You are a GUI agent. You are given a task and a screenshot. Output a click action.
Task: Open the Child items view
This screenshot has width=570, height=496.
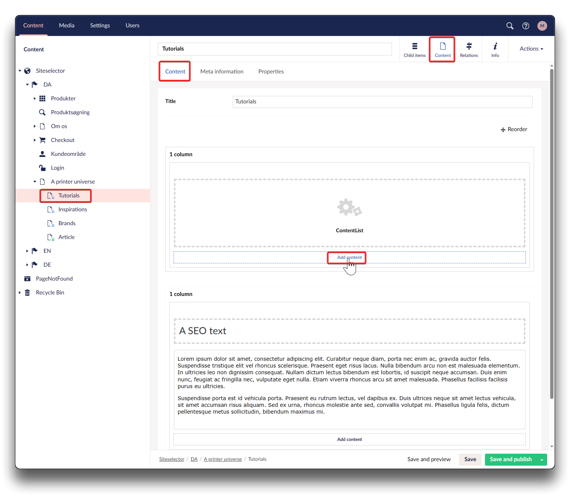point(414,49)
